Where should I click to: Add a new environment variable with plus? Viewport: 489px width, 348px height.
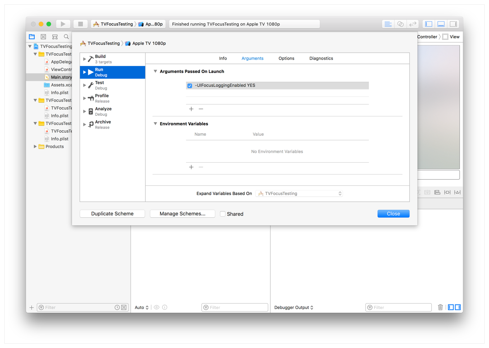click(x=191, y=167)
